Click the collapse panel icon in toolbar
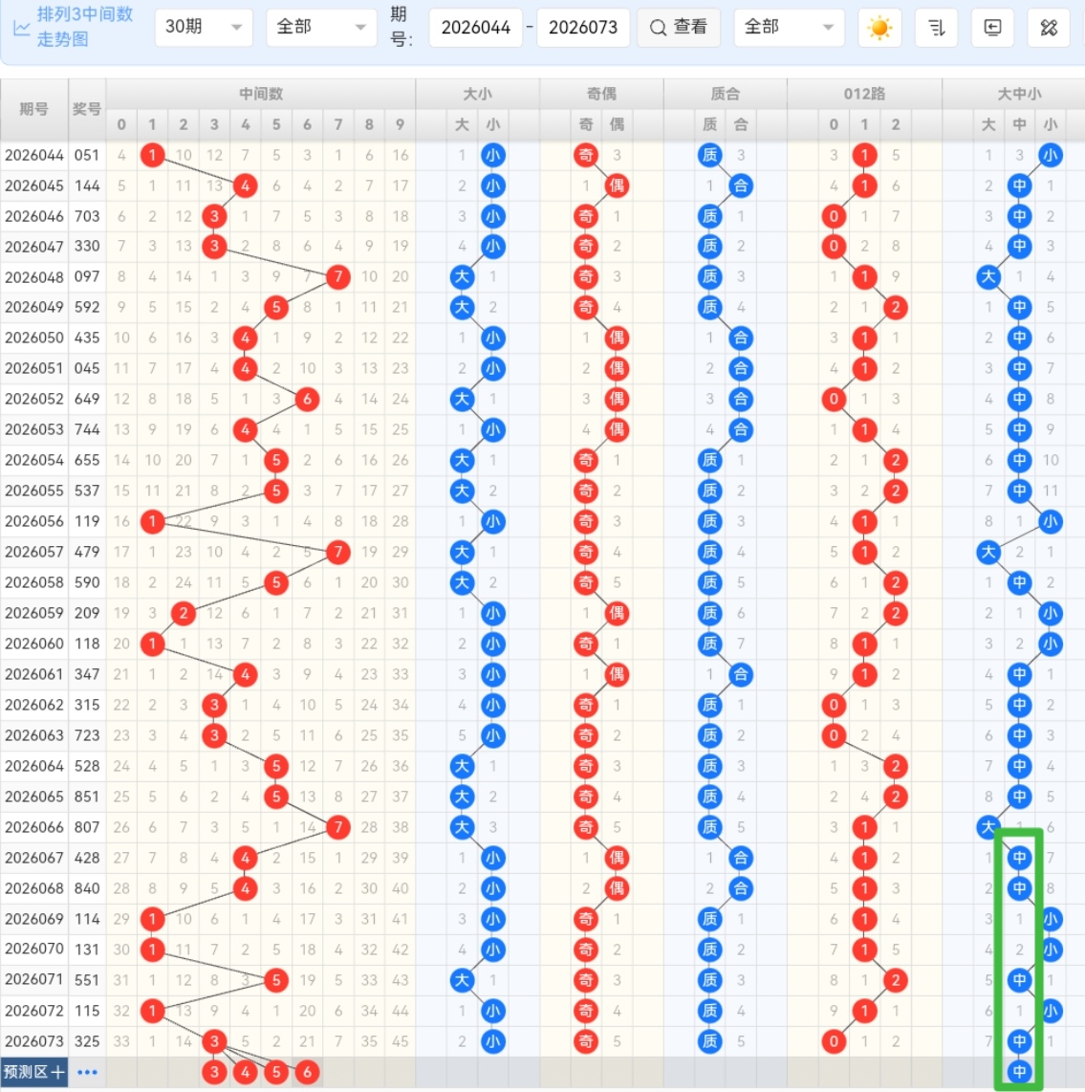This screenshot has width=1085, height=1092. point(992,28)
